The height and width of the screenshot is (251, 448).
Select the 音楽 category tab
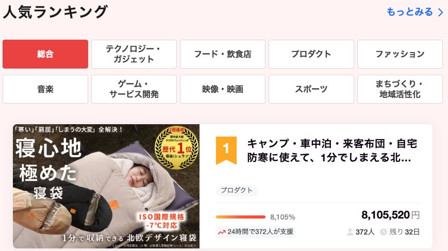[45, 89]
